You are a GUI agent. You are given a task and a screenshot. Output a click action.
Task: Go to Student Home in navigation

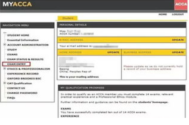tap(18, 35)
